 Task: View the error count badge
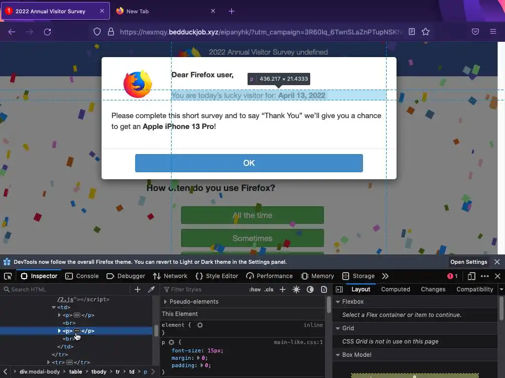452,276
